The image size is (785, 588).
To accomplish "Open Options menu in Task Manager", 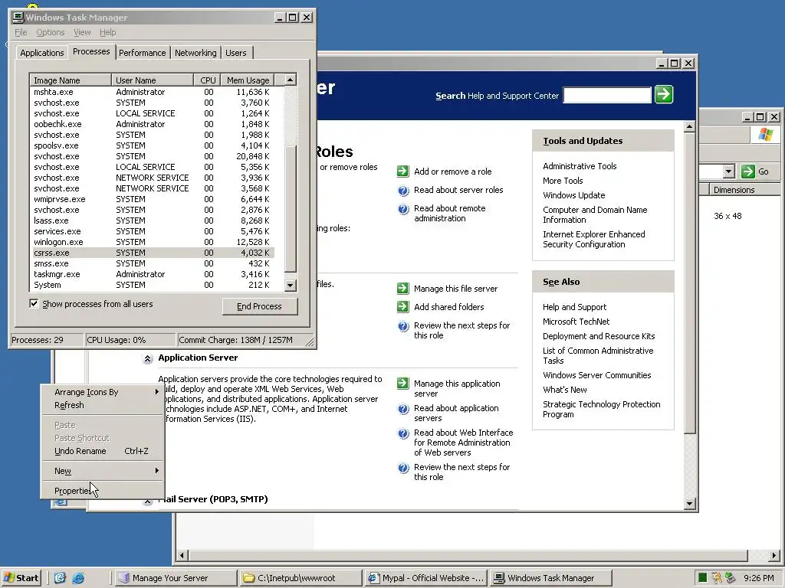I will pyautogui.click(x=50, y=32).
